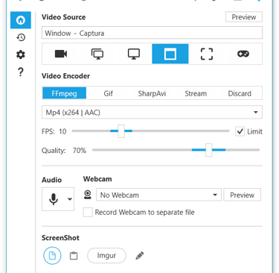Switch to the Stream encoder tab
Screen dimensions: 279x273
[196, 93]
